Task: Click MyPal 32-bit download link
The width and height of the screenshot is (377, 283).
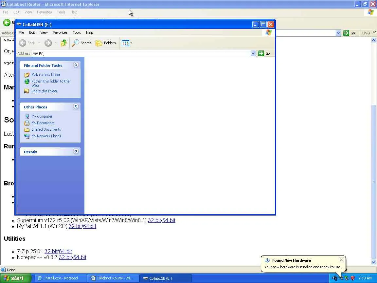Action: 75,226
